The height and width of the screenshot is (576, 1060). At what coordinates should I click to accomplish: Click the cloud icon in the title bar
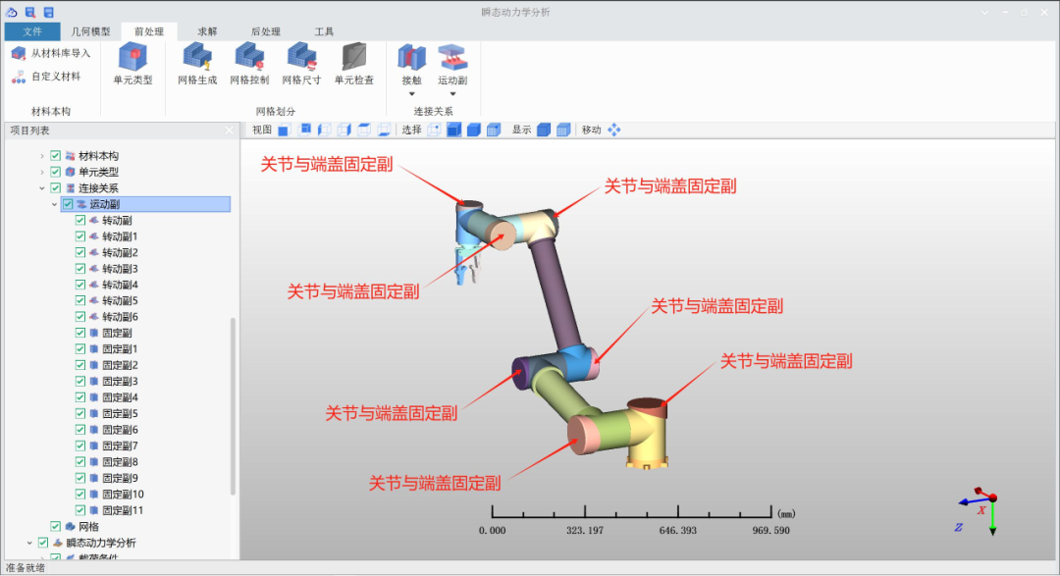coord(12,12)
